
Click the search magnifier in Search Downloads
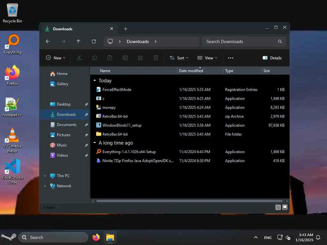[x=280, y=41]
